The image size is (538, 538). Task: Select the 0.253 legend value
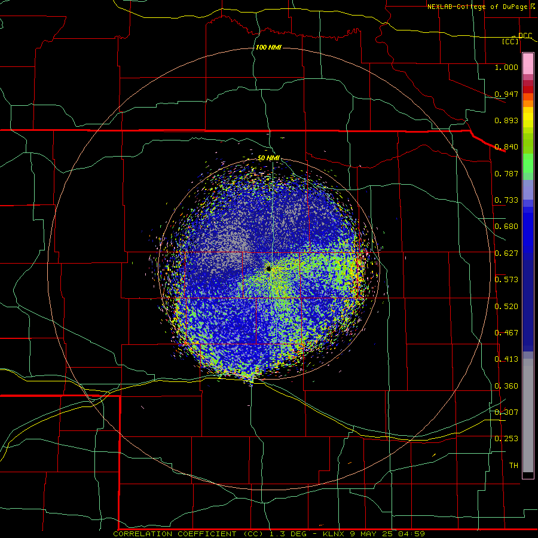coord(506,439)
